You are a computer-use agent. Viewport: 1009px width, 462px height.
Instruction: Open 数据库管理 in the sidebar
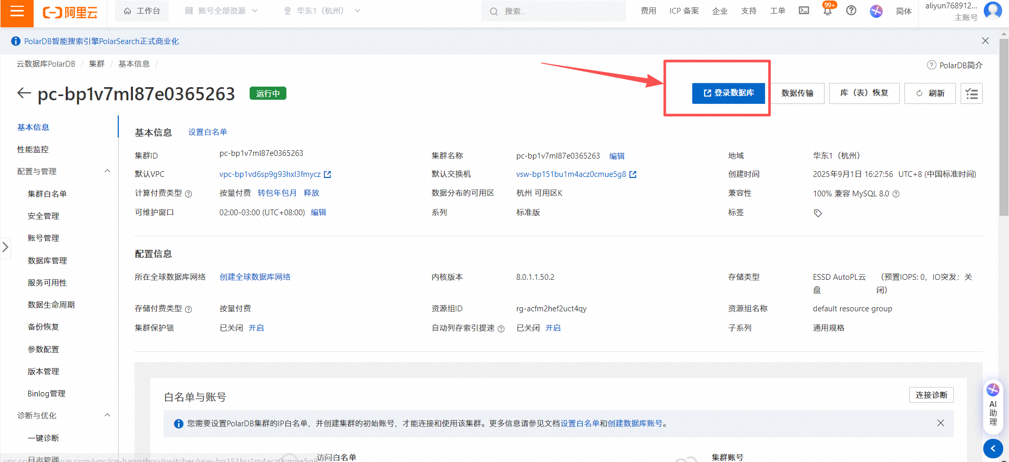tap(47, 260)
